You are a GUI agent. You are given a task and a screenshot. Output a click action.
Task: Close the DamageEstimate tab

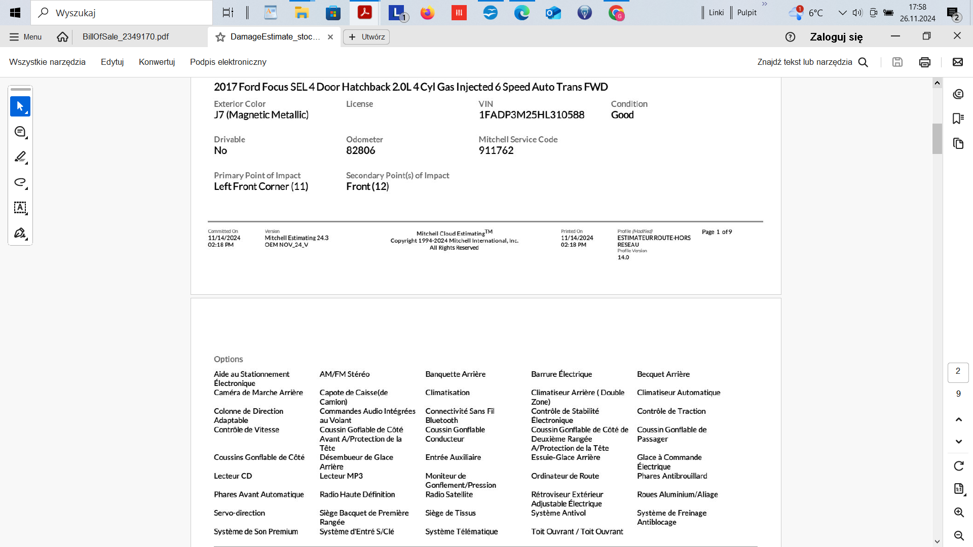tap(330, 37)
